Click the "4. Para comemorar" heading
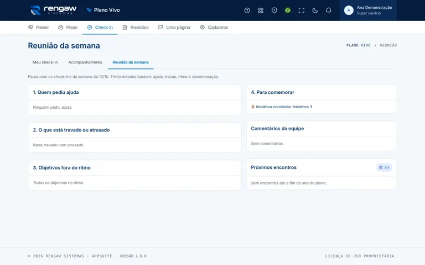Image resolution: width=425 pixels, height=265 pixels. (272, 92)
